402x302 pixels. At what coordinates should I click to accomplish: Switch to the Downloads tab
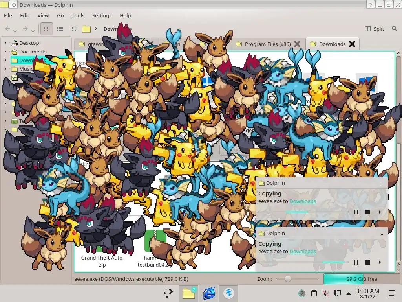tap(332, 44)
